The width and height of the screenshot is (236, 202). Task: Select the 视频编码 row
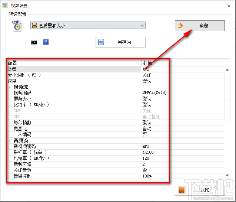[x=116, y=93]
